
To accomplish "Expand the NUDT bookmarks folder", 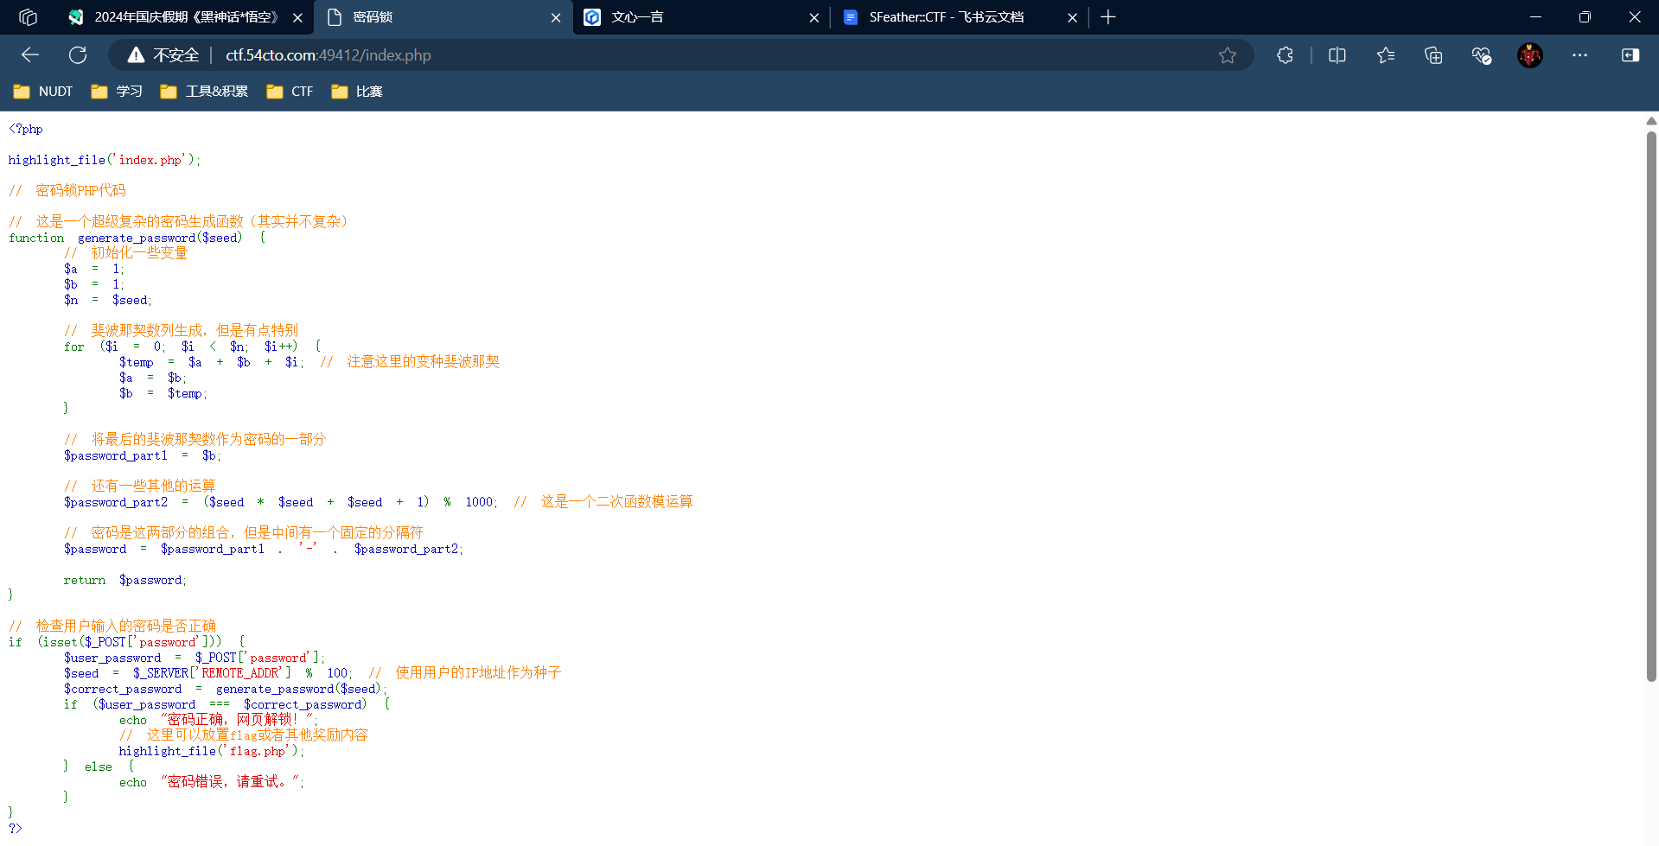I will tap(43, 92).
